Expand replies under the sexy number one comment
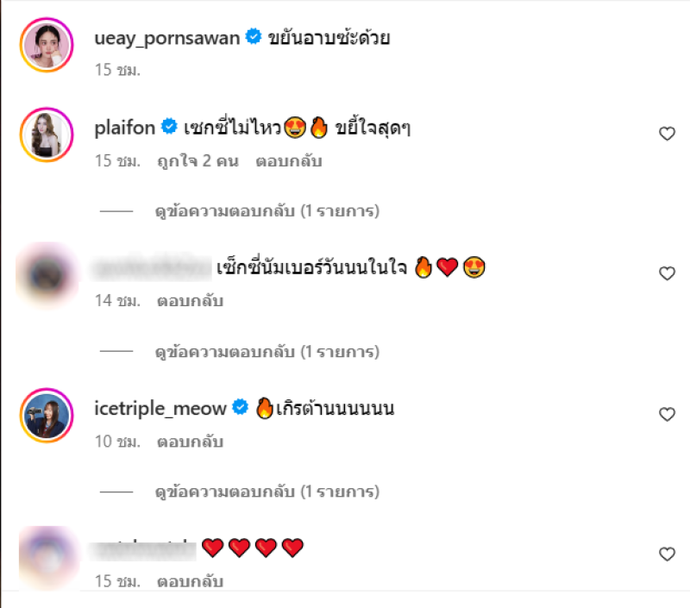 pos(267,352)
